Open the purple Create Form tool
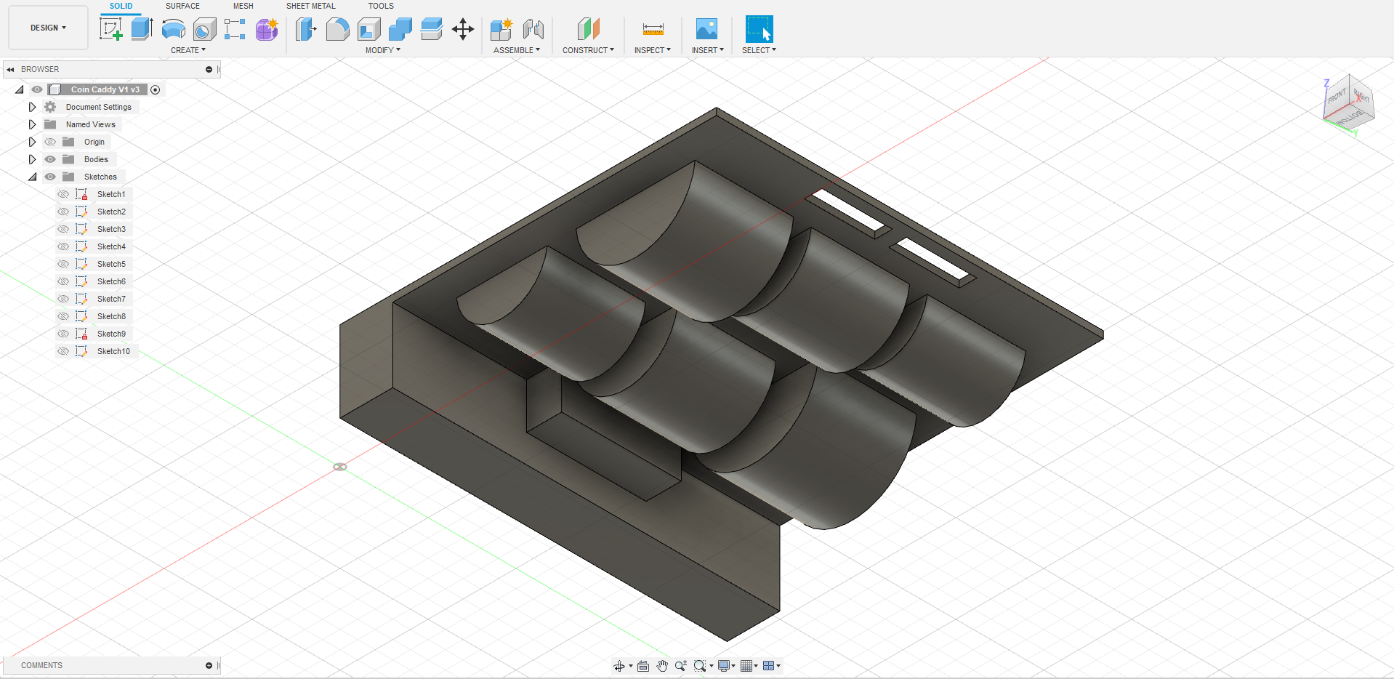1394x679 pixels. coord(267,29)
